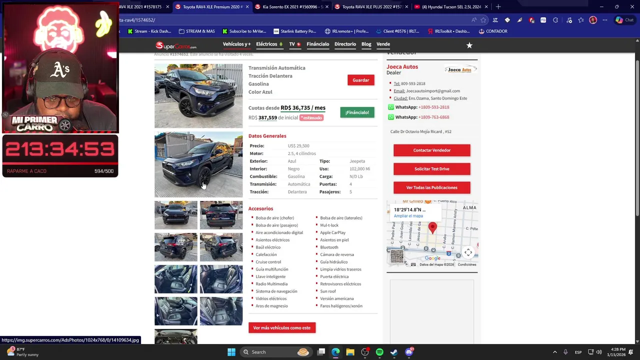Click the first WhatsApp icon under Joeca Autos
The height and width of the screenshot is (360, 640).
pyautogui.click(x=391, y=107)
